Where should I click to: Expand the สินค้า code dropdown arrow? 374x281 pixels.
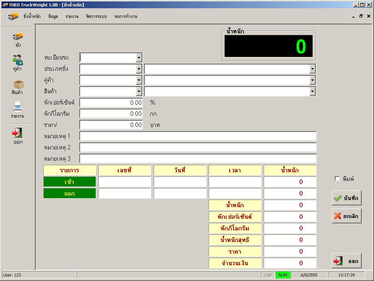139,91
